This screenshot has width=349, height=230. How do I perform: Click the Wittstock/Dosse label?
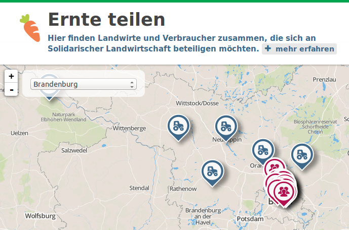(x=197, y=103)
